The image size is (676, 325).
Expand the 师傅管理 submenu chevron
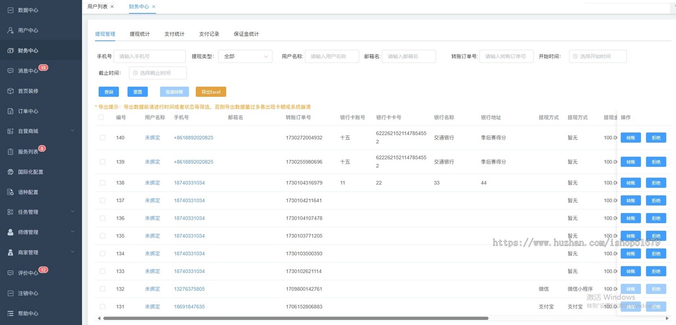[73, 232]
